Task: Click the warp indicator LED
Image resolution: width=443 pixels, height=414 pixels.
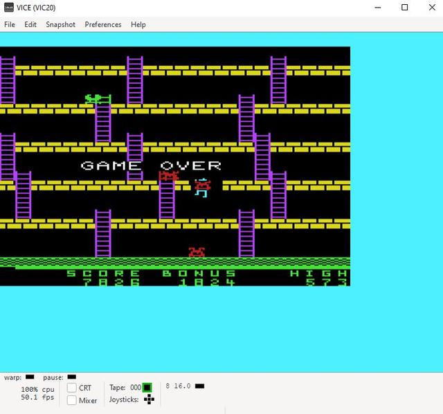Action: [30, 377]
